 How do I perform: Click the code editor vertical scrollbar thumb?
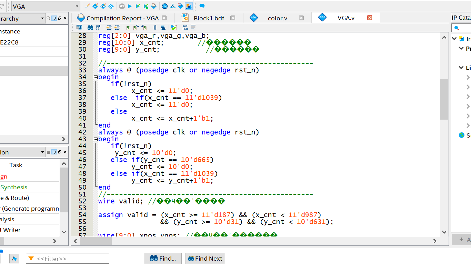(x=444, y=99)
